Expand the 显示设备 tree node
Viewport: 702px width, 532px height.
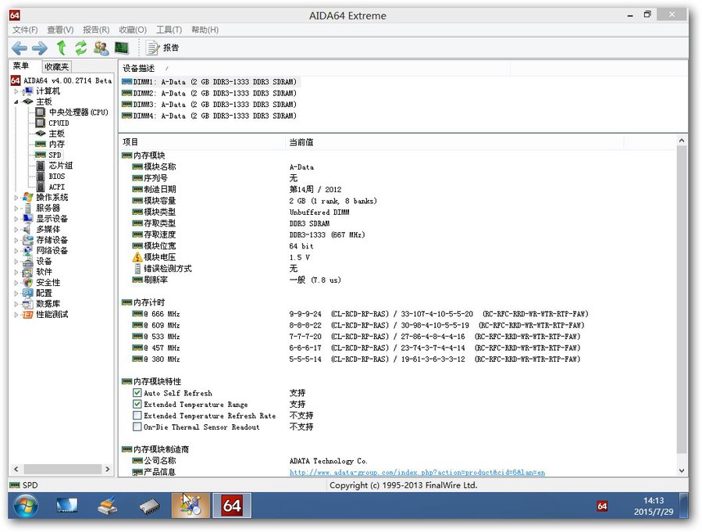[16, 219]
